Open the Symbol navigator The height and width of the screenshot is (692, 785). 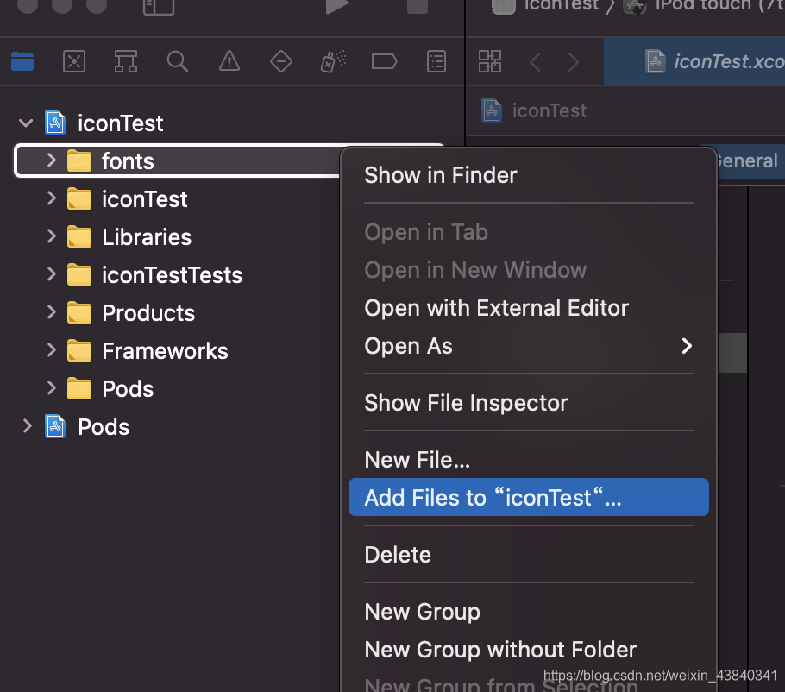point(126,61)
